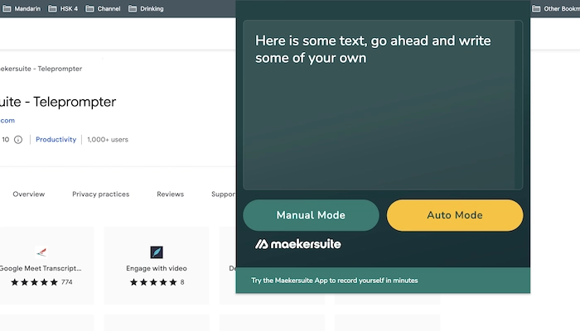The width and height of the screenshot is (580, 331).
Task: Go to the Reviews tab
Action: (x=170, y=194)
